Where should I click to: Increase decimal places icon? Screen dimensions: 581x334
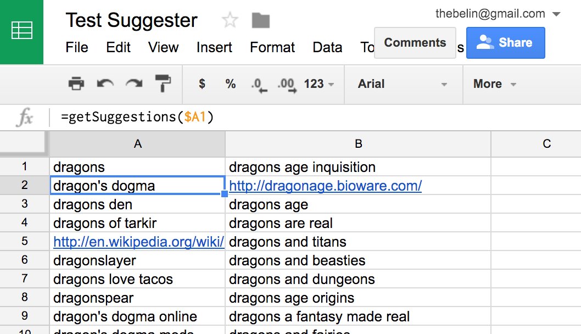pyautogui.click(x=287, y=85)
